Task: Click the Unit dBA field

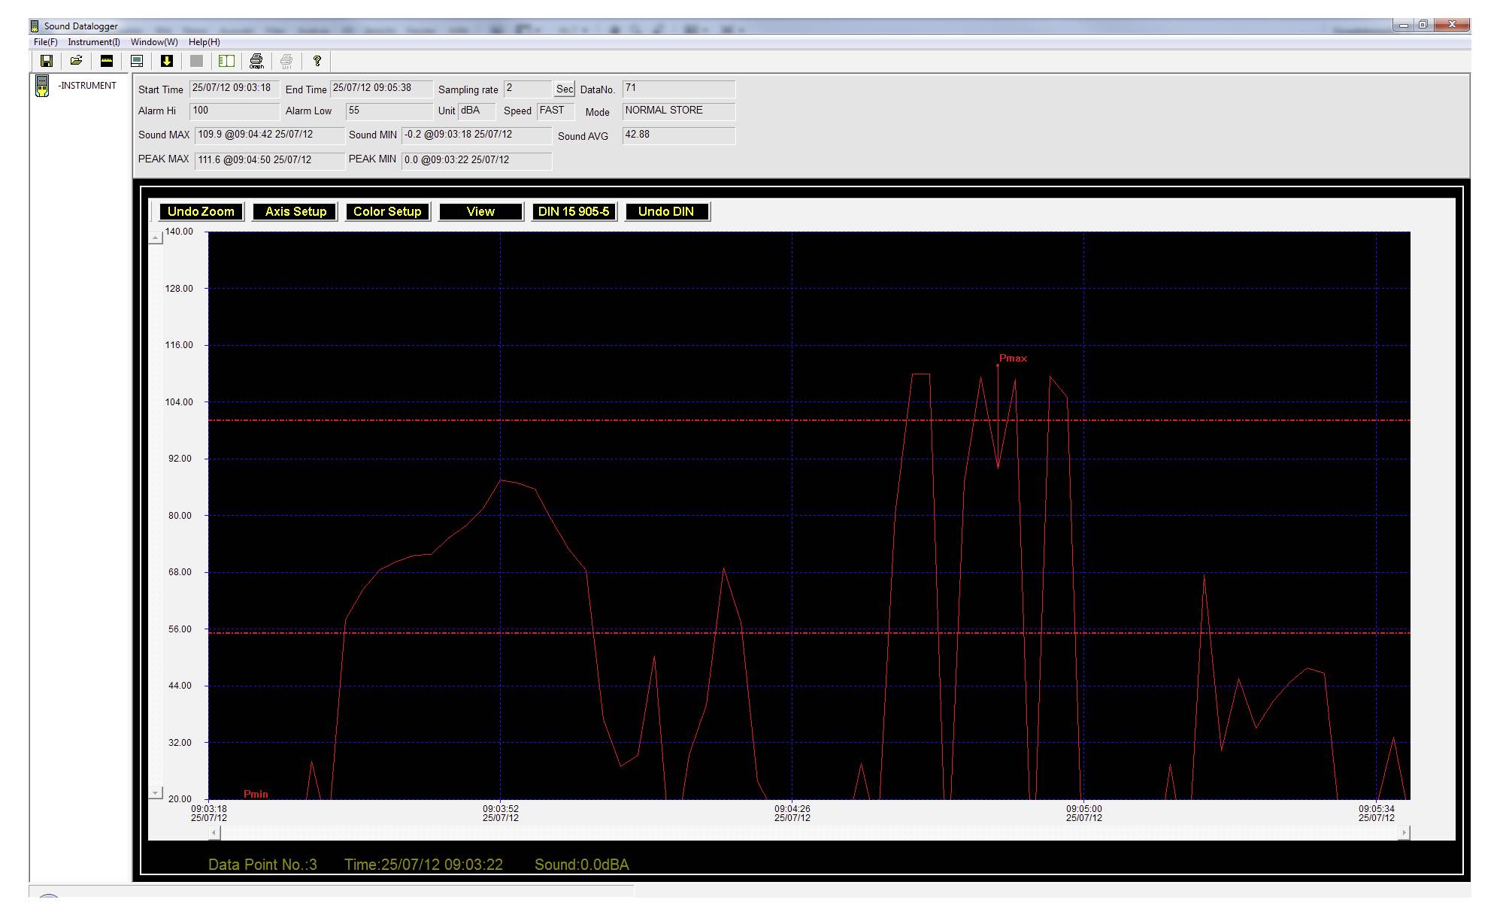Action: pyautogui.click(x=477, y=111)
